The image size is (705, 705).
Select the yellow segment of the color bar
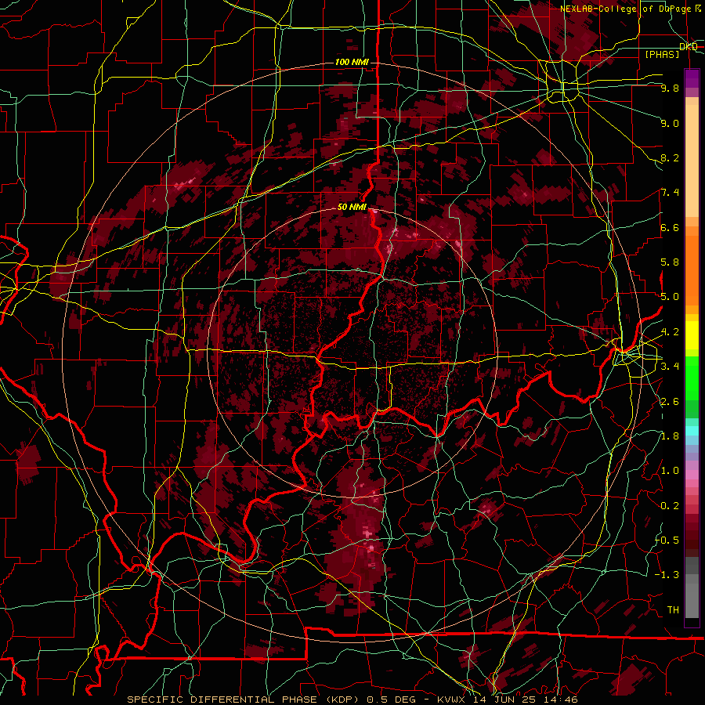692,335
